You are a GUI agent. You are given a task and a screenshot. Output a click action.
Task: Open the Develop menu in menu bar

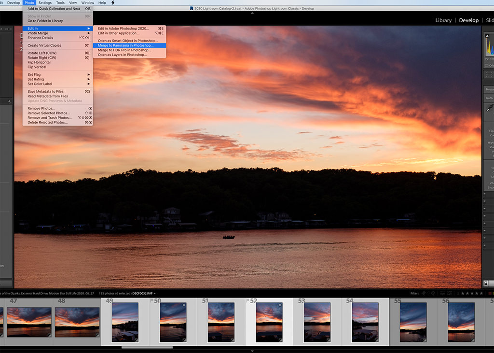[14, 2]
